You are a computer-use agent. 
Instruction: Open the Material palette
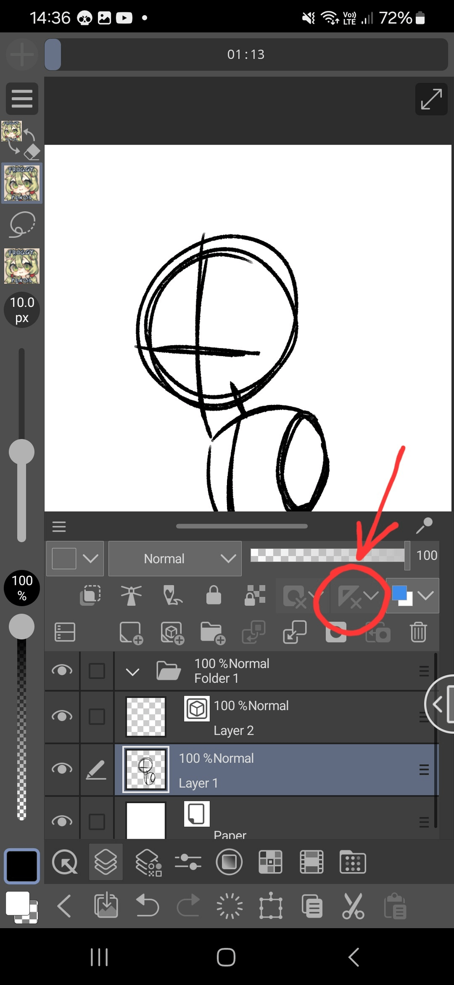pos(353,862)
